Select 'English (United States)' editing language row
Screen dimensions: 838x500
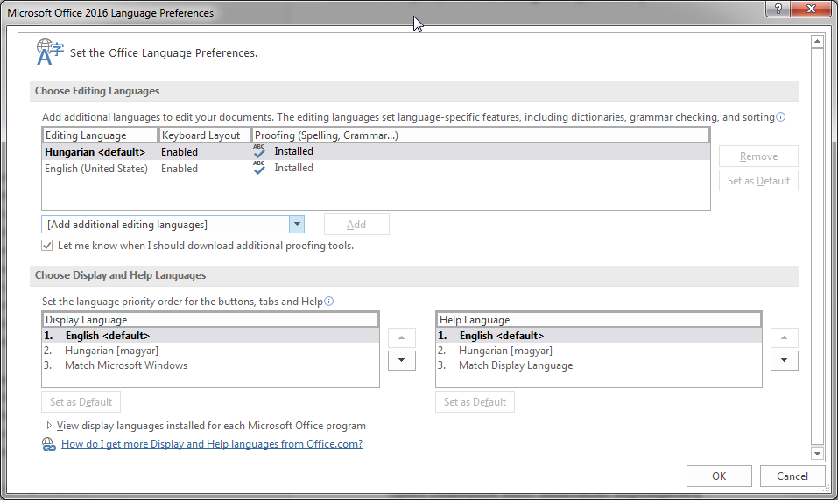[x=376, y=169]
